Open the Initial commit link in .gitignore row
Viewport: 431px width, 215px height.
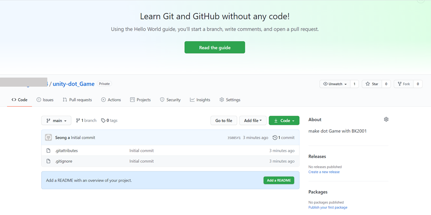pos(141,161)
